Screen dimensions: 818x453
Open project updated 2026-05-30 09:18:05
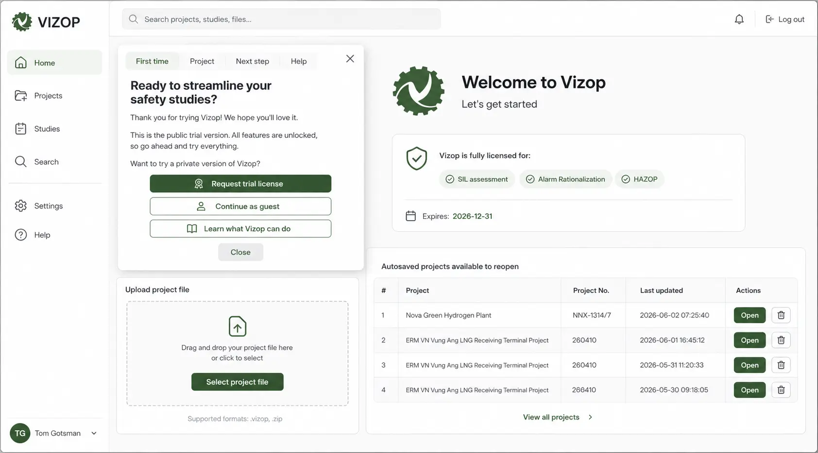[x=750, y=390]
